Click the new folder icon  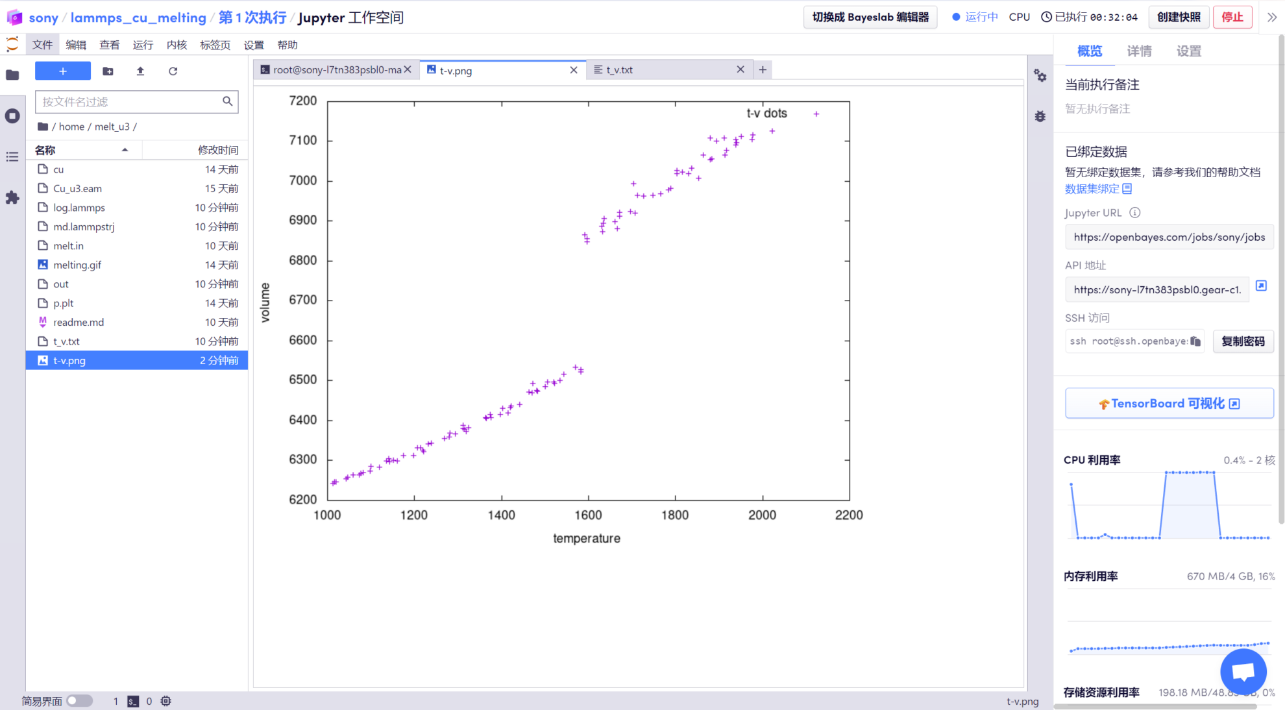point(108,71)
